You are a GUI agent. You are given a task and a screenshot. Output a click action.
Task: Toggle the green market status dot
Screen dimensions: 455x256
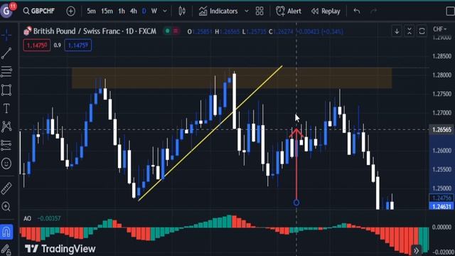pos(168,31)
